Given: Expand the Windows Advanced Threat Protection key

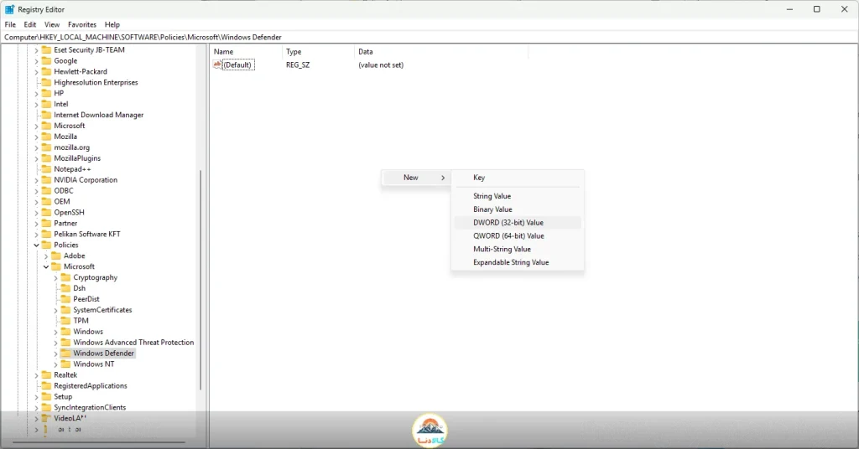Looking at the screenshot, I should tap(56, 343).
